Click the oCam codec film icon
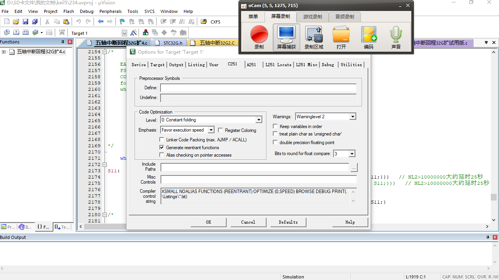Image resolution: width=499 pixels, height=280 pixels. (x=369, y=38)
